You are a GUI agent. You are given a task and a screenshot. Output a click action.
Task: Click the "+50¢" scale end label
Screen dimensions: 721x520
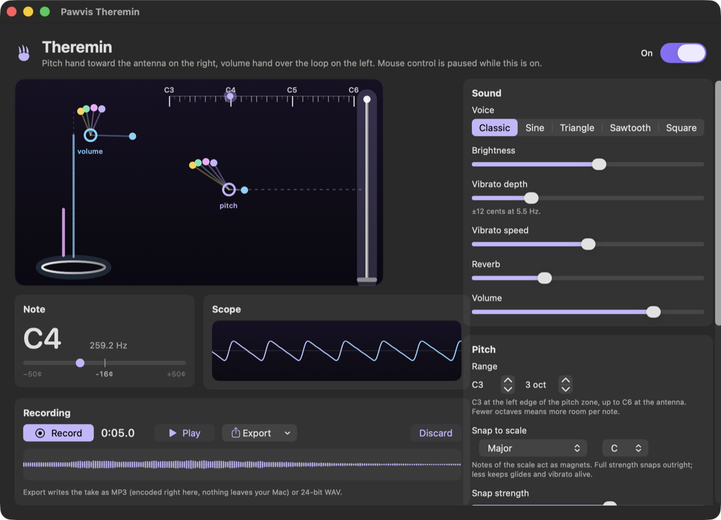[x=176, y=374]
